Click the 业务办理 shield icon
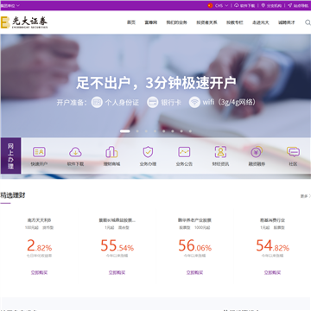The height and width of the screenshot is (311, 311). [x=148, y=152]
